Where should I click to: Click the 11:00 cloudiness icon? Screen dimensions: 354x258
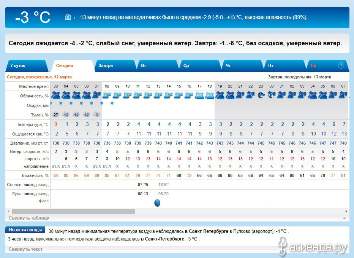pyautogui.click(x=138, y=95)
